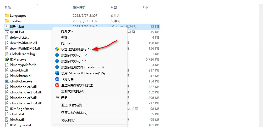The image size is (263, 131).
Task: Click the defexclist.txt document icon
Action: coord(7,37)
